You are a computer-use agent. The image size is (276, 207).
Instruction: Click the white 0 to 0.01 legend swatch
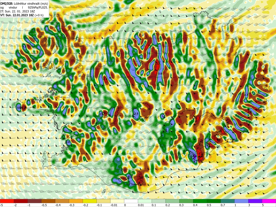[131, 201]
